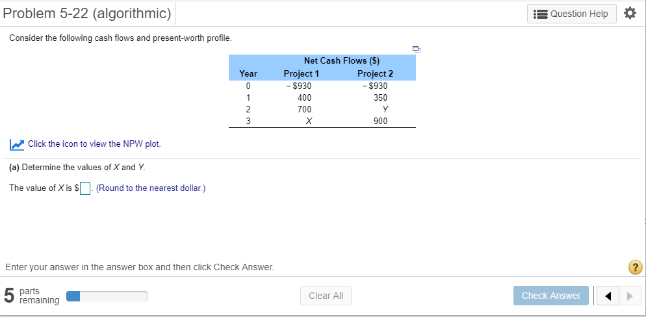Click the X cell in Project 1
This screenshot has width=646, height=317.
pos(308,121)
